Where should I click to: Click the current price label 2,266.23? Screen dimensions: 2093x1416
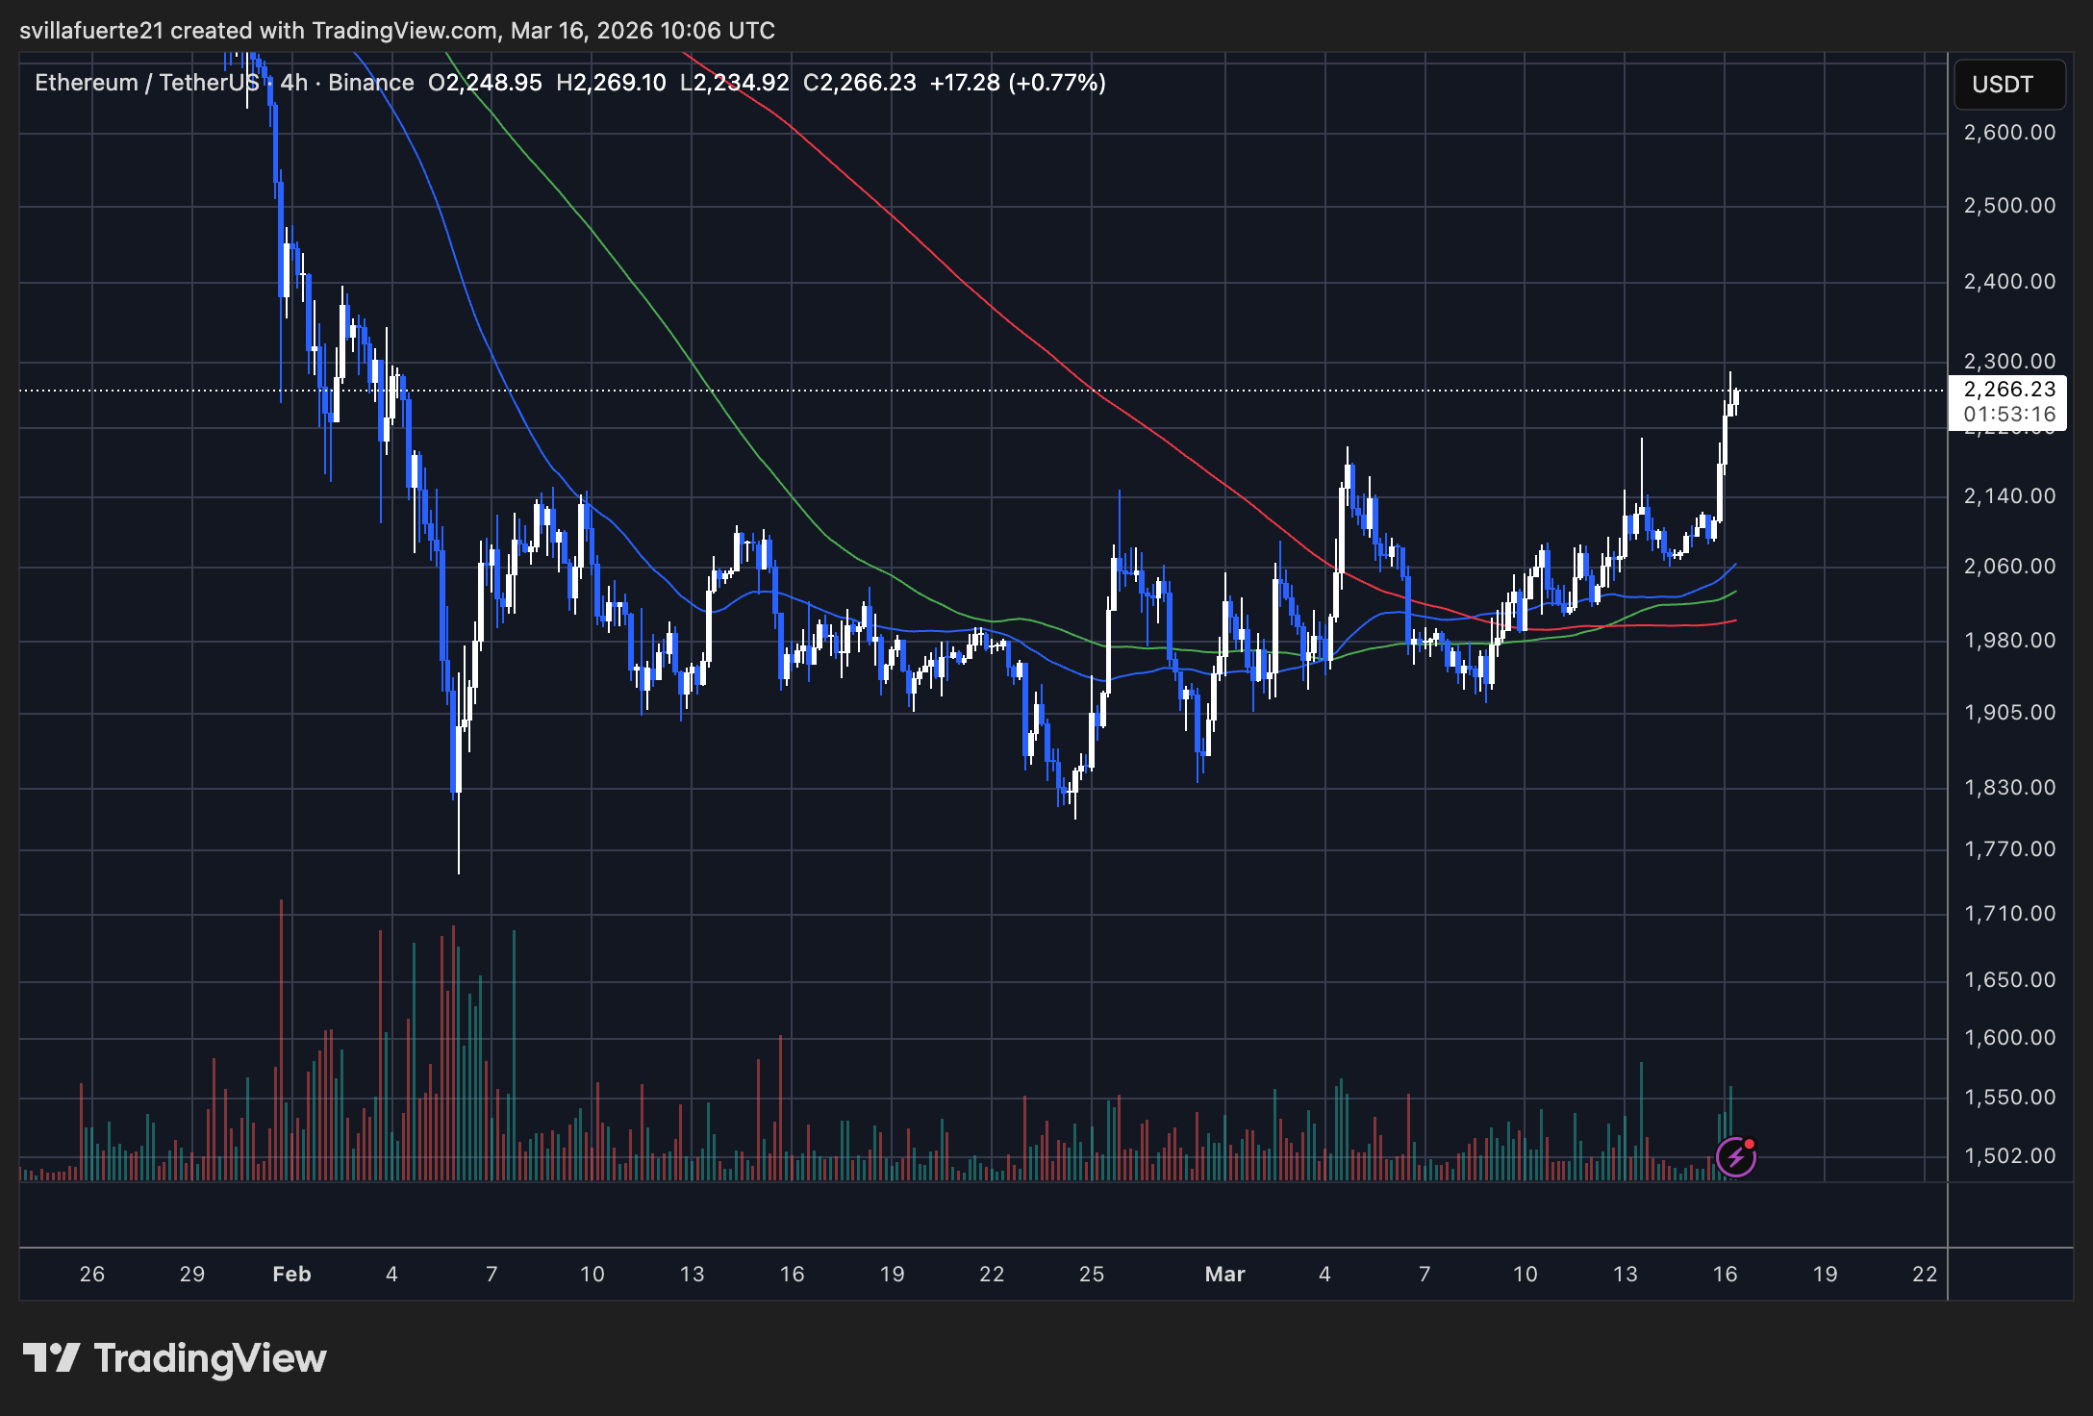point(2006,390)
